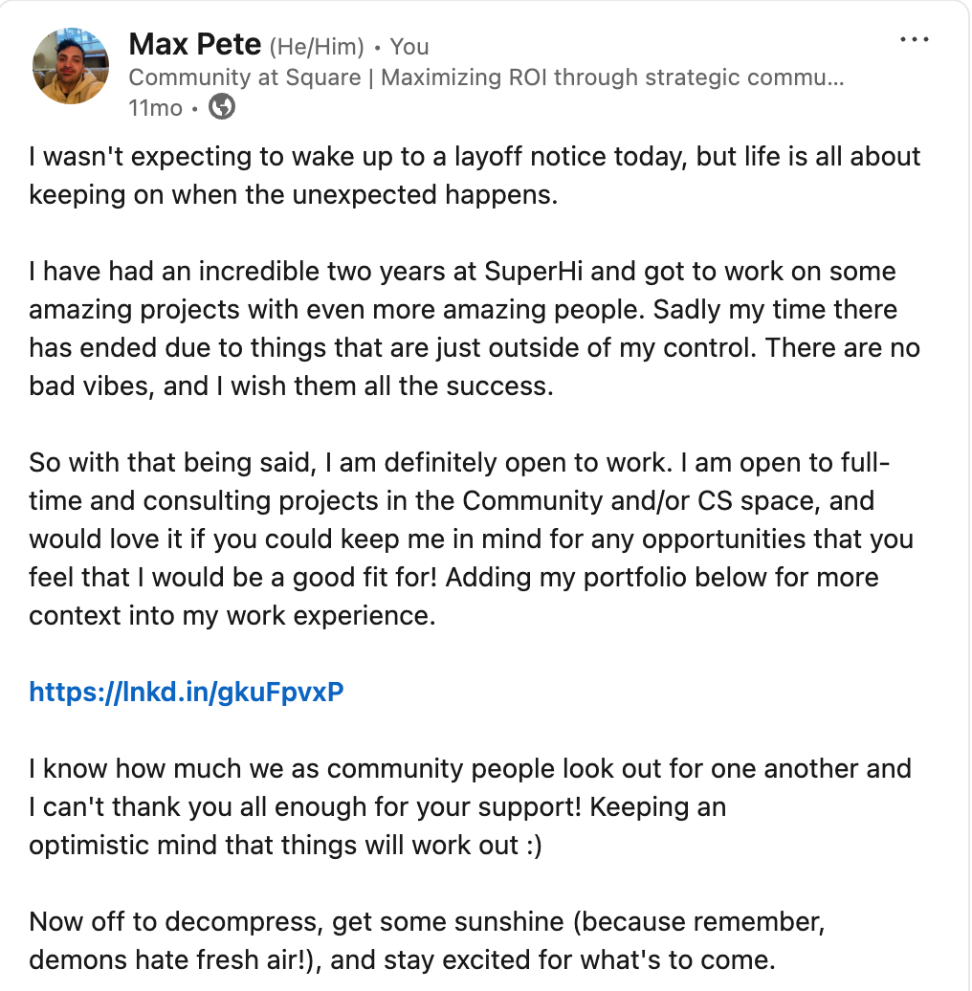Click the line about community people look out
This screenshot has width=972, height=991.
pyautogui.click(x=470, y=769)
